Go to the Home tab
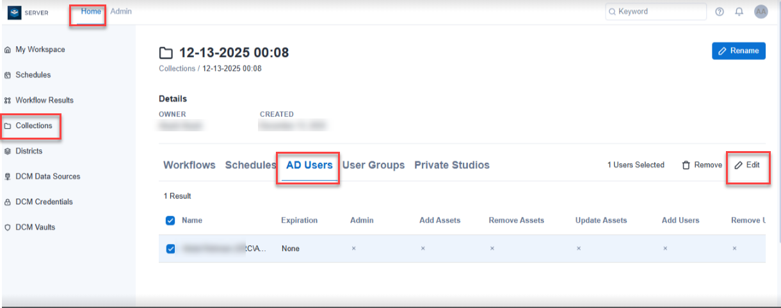781x308 pixels. pyautogui.click(x=91, y=12)
